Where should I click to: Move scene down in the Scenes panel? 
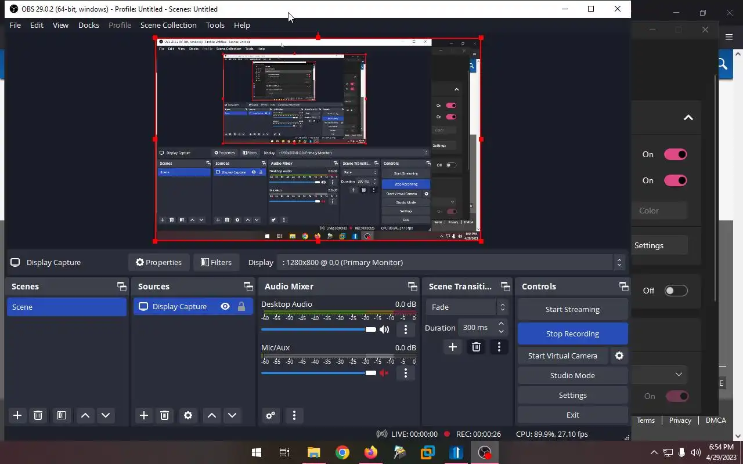(106, 415)
